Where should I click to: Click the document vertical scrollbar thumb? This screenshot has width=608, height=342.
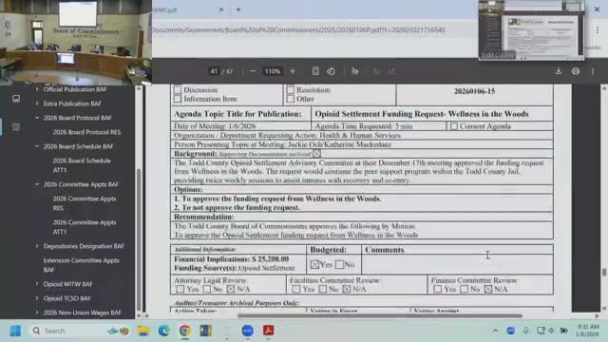pyautogui.click(x=604, y=273)
